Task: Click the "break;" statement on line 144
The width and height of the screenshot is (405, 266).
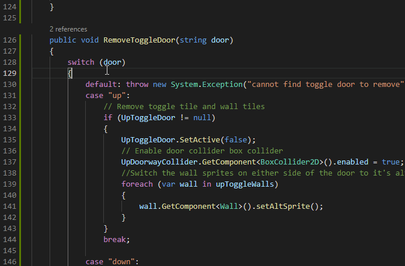Action: 117,240
